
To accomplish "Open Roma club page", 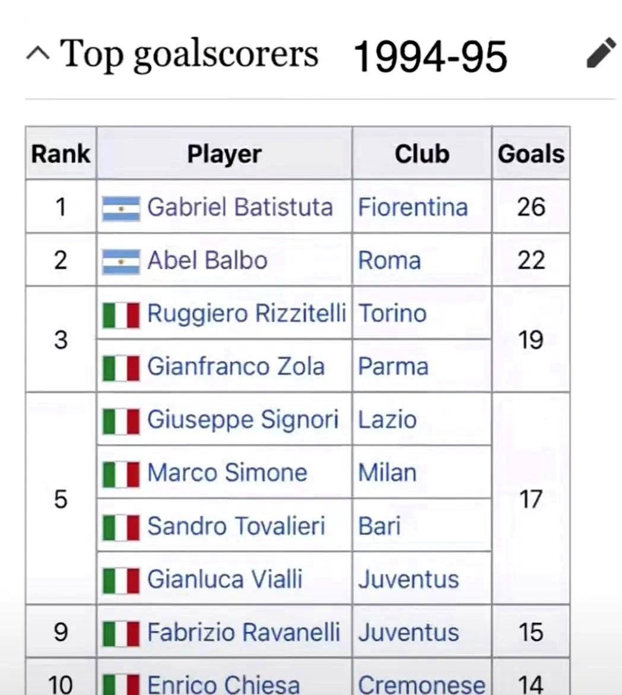I will 389,260.
